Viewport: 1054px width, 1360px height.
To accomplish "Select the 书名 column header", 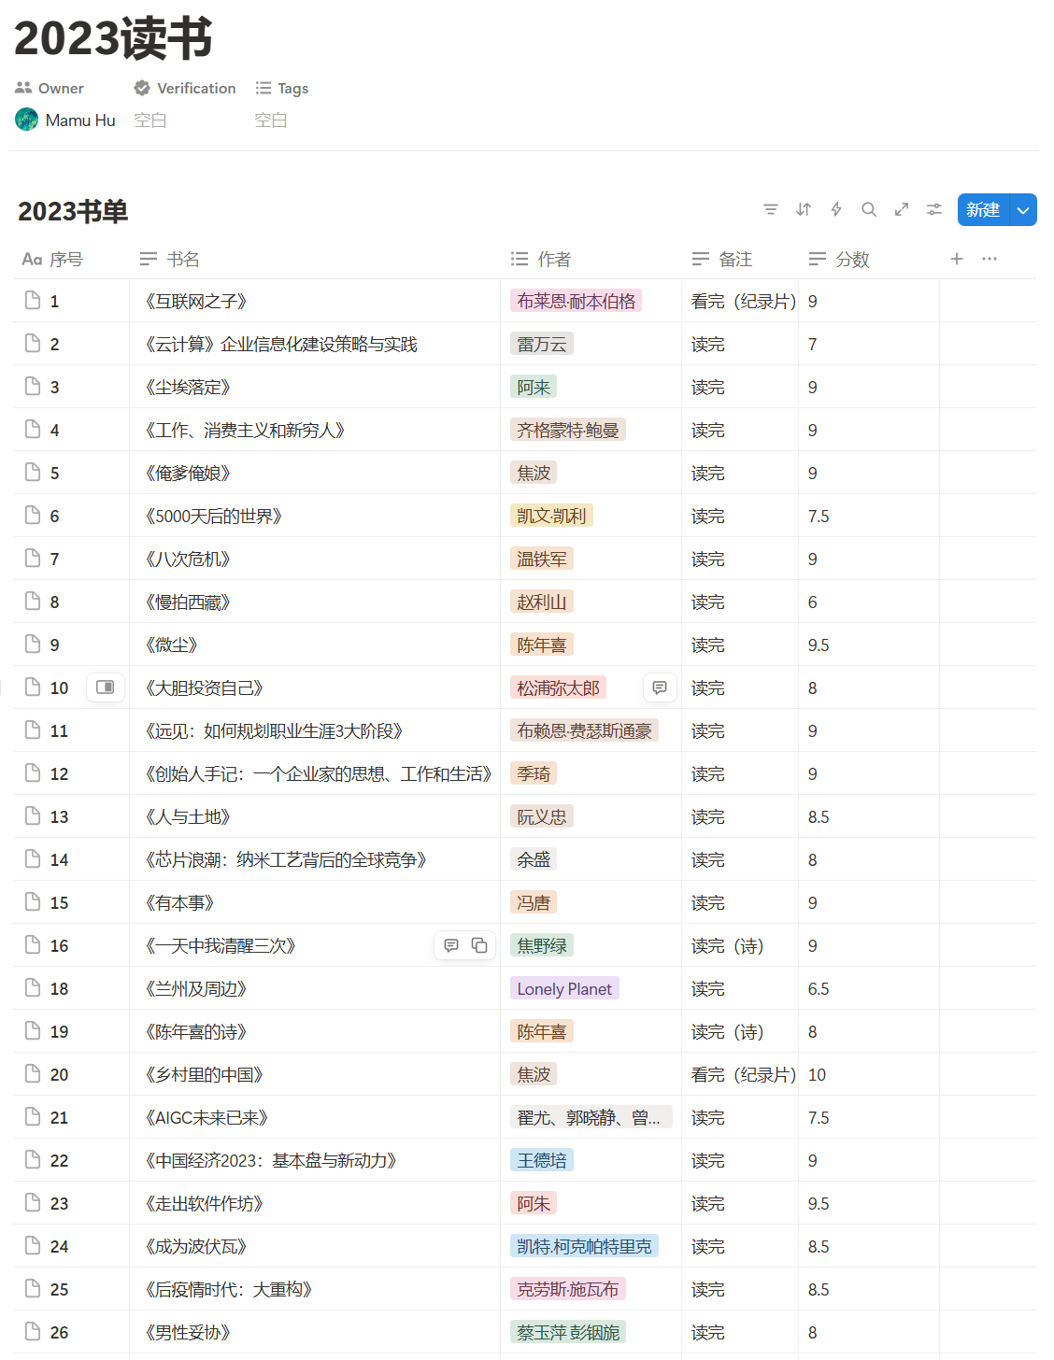I will click(183, 259).
